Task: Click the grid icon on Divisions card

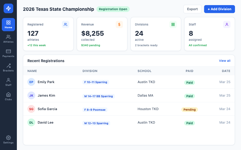Action: [173, 25]
